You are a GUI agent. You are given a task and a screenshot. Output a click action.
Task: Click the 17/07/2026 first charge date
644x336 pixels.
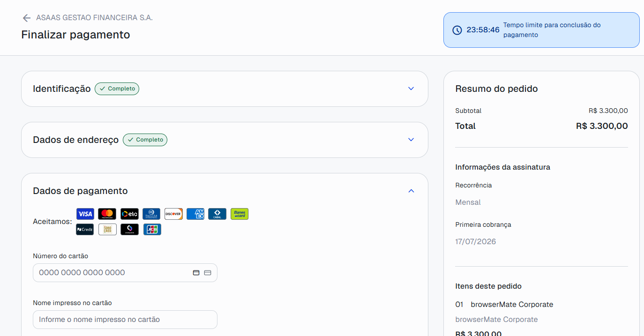[x=476, y=242]
